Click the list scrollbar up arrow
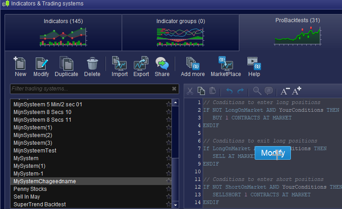This screenshot has width=342, height=209. [x=176, y=103]
